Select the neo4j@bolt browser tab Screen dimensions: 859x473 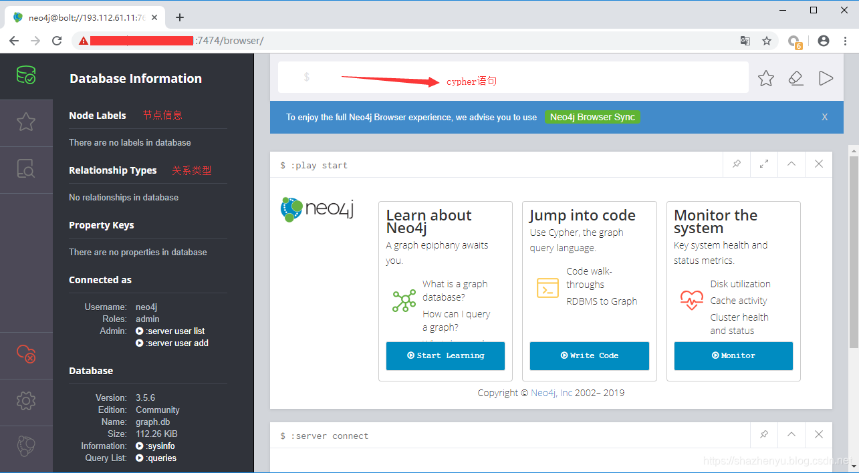pos(86,17)
